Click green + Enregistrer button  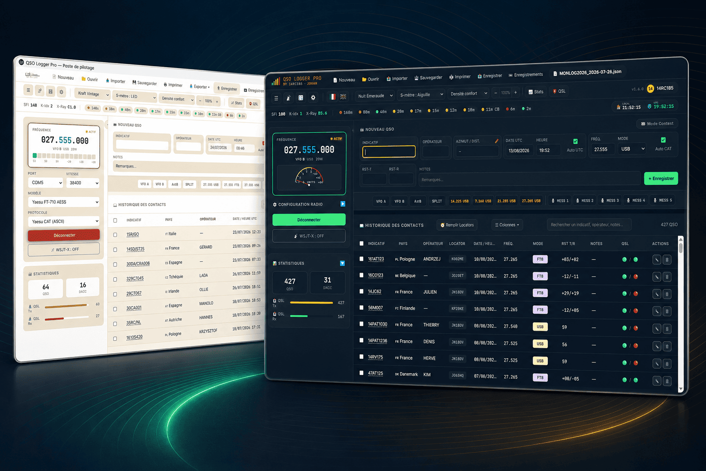(x=661, y=178)
